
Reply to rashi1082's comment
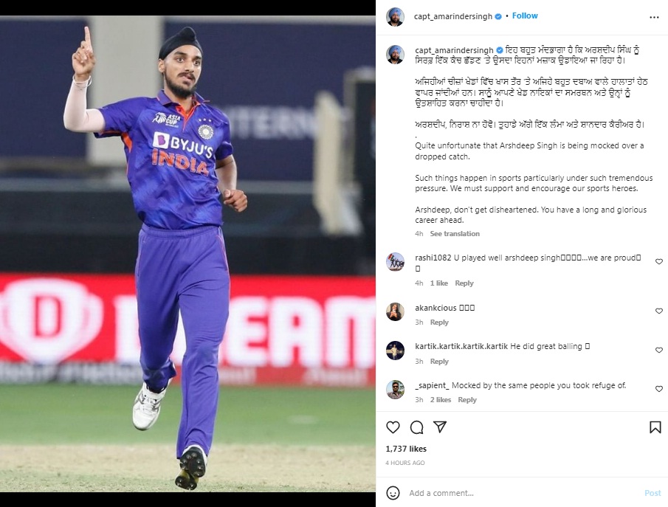pyautogui.click(x=464, y=283)
